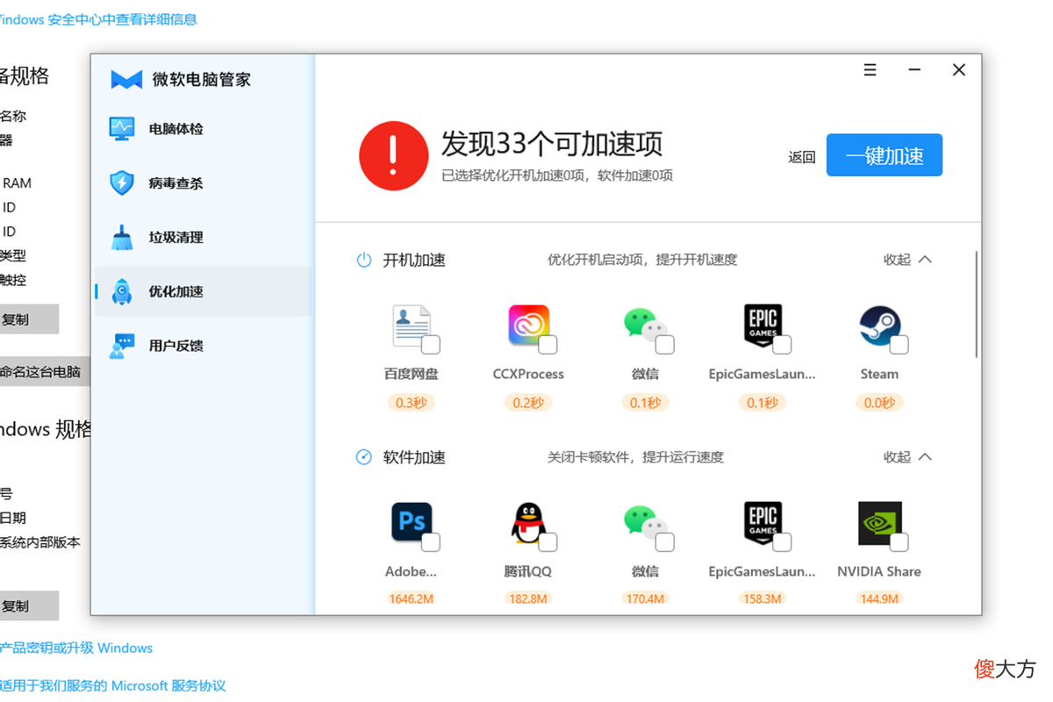Viewport: 1053px width, 702px height.
Task: Open the 用户反馈 tab
Action: (203, 346)
